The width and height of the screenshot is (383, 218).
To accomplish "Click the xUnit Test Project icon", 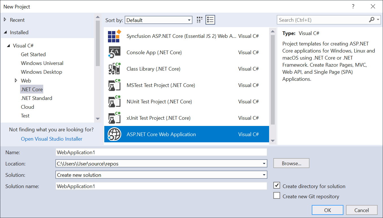I will (x=114, y=118).
